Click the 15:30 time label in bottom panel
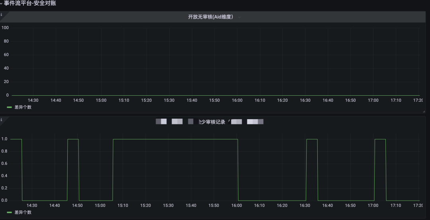This screenshot has height=220, width=430. [168, 205]
